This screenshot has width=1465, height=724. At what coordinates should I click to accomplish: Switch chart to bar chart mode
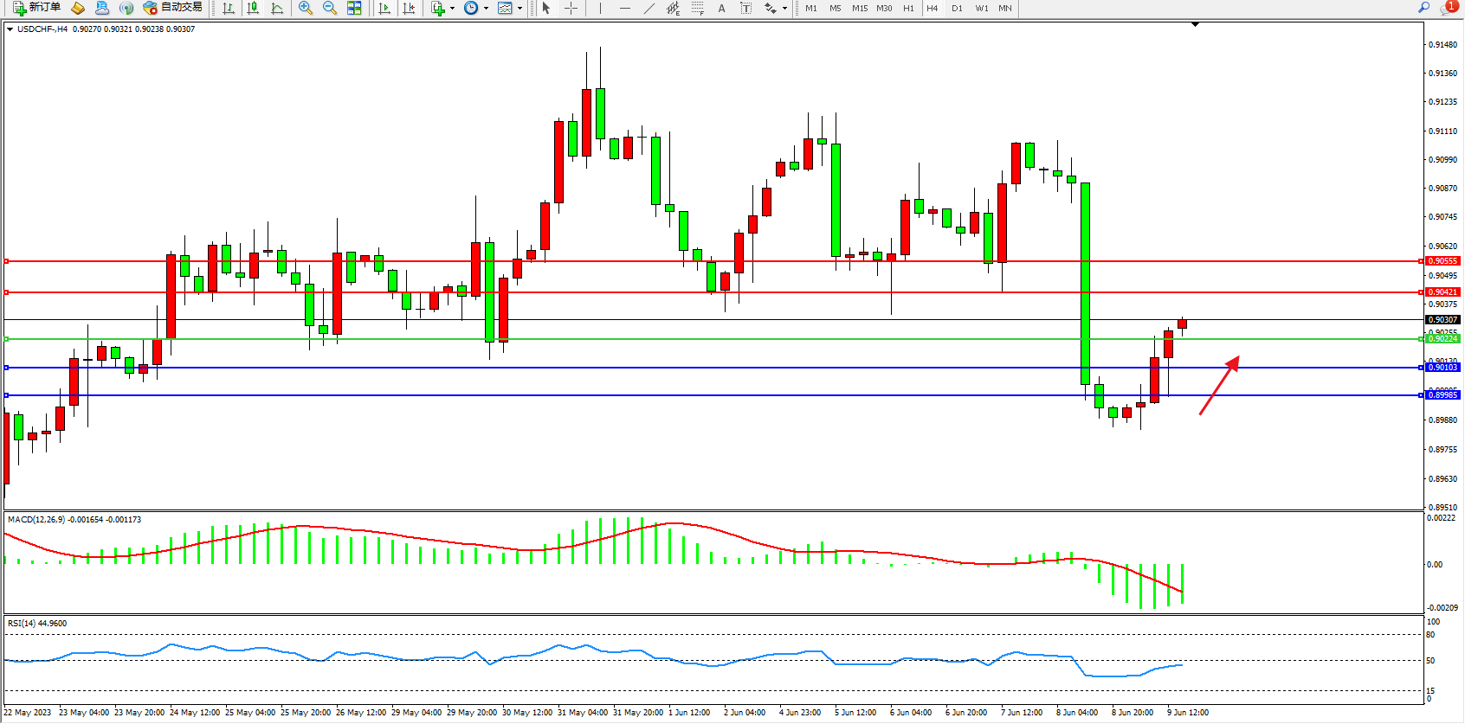point(229,8)
